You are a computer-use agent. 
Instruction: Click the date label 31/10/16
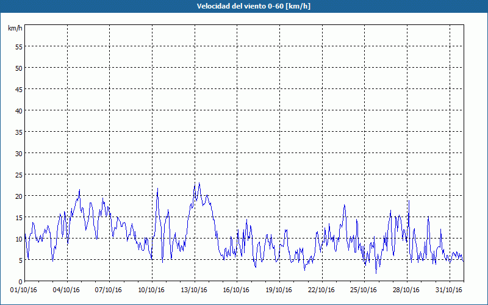(449, 290)
